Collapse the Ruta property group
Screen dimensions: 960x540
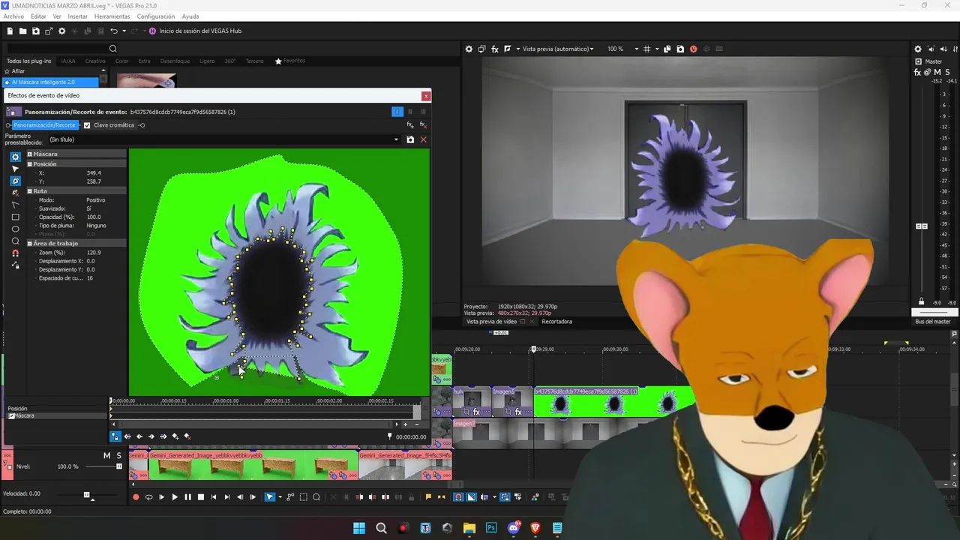[30, 190]
